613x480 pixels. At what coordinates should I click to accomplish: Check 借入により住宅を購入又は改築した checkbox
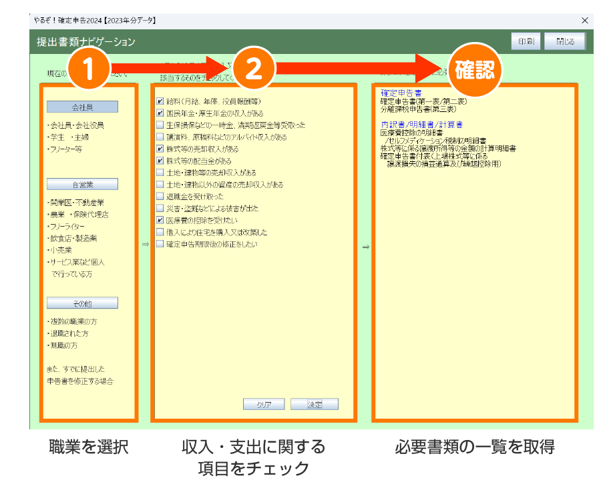[160, 232]
